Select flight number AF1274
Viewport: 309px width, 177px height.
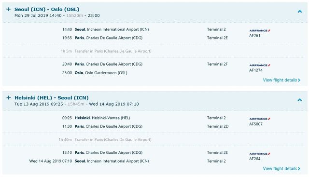pyautogui.click(x=256, y=70)
